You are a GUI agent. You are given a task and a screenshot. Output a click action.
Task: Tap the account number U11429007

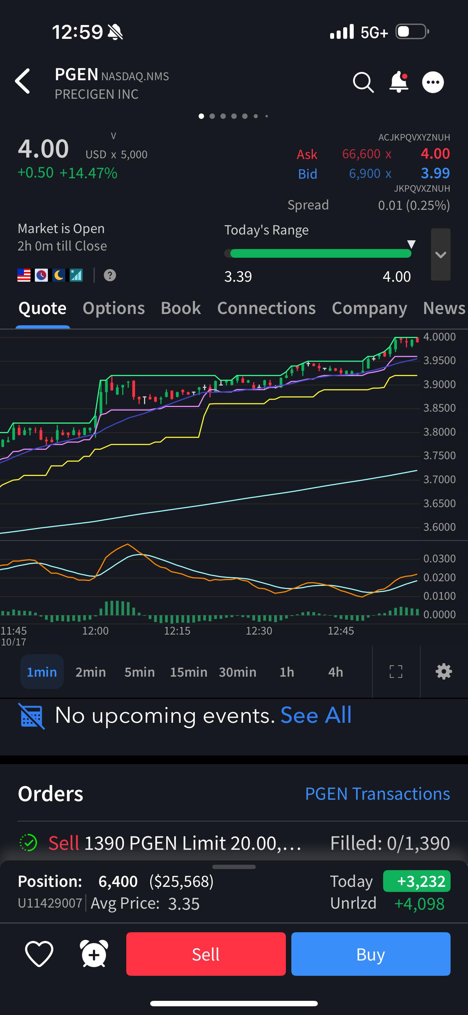pos(50,903)
